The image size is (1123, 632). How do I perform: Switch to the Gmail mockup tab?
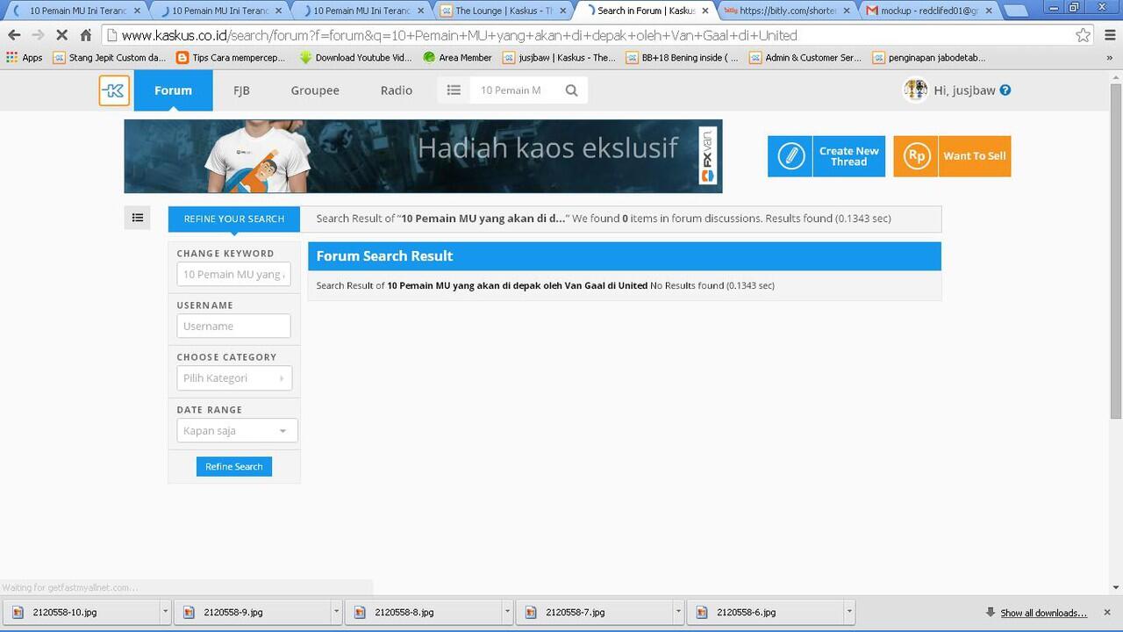[x=928, y=11]
